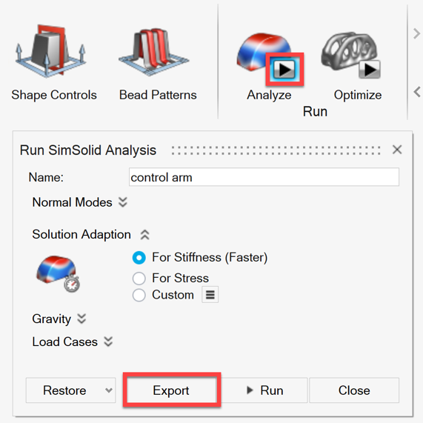Click the ribbon scroll left arrow

417,92
